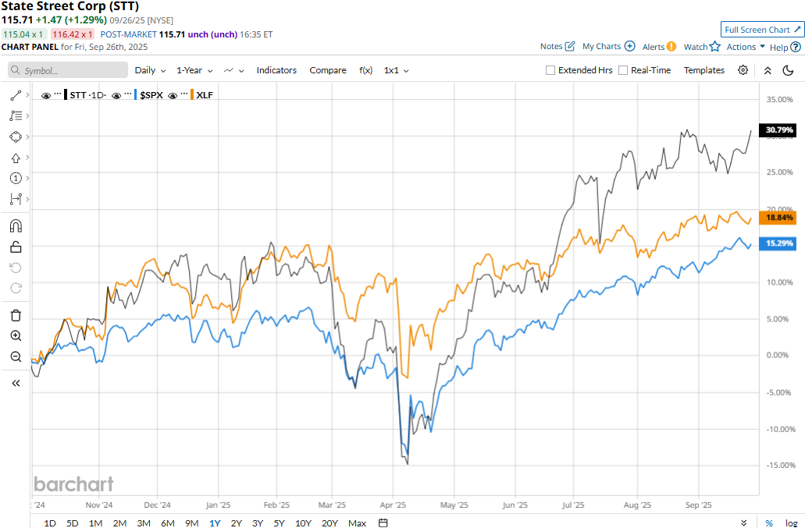This screenshot has width=805, height=528.
Task: Click the Symbol search input field
Action: pyautogui.click(x=68, y=70)
